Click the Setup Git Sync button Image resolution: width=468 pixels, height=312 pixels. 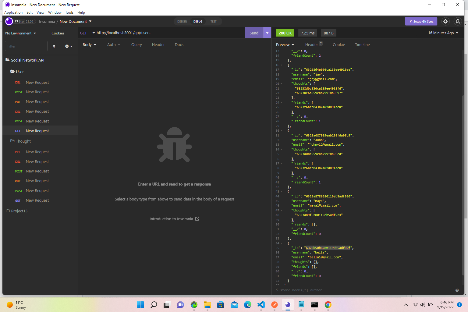pyautogui.click(x=421, y=21)
